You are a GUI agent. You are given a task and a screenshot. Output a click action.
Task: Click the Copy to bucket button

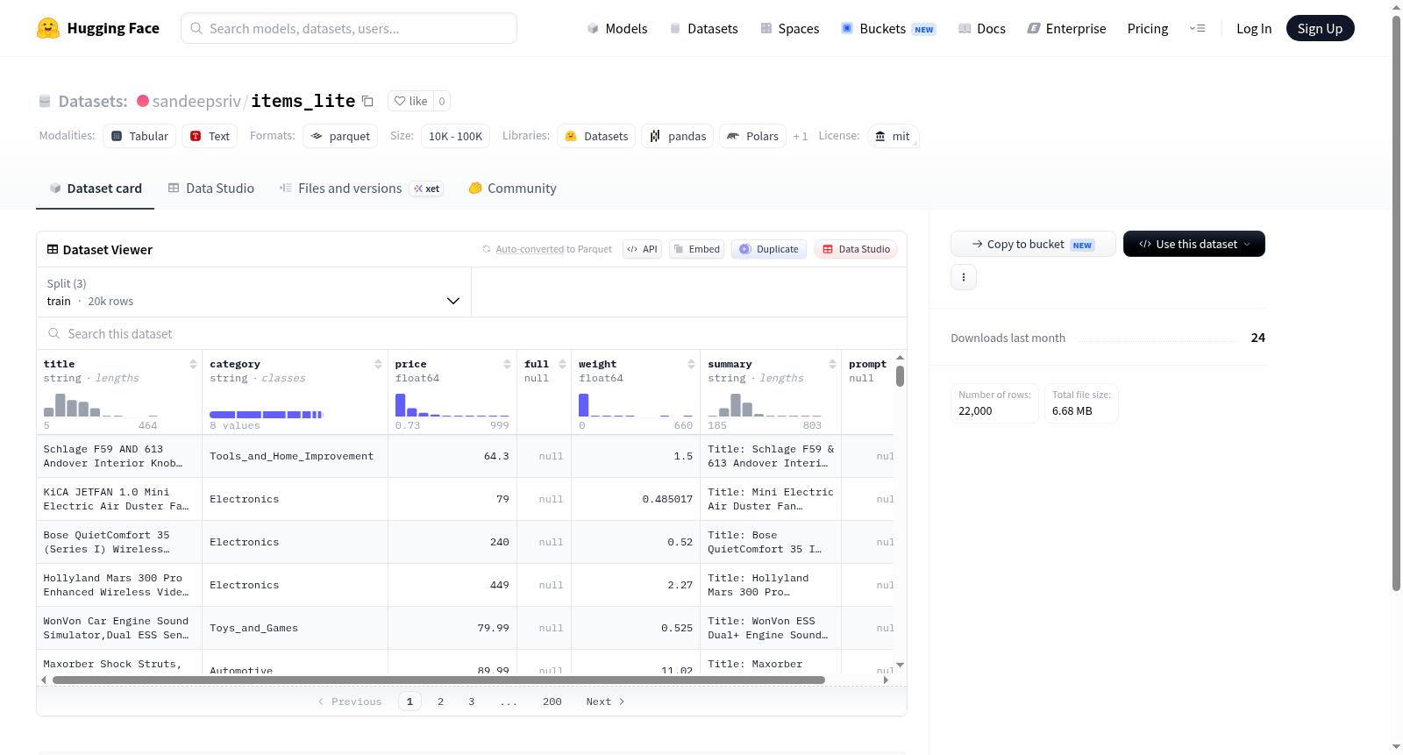[x=1033, y=244]
